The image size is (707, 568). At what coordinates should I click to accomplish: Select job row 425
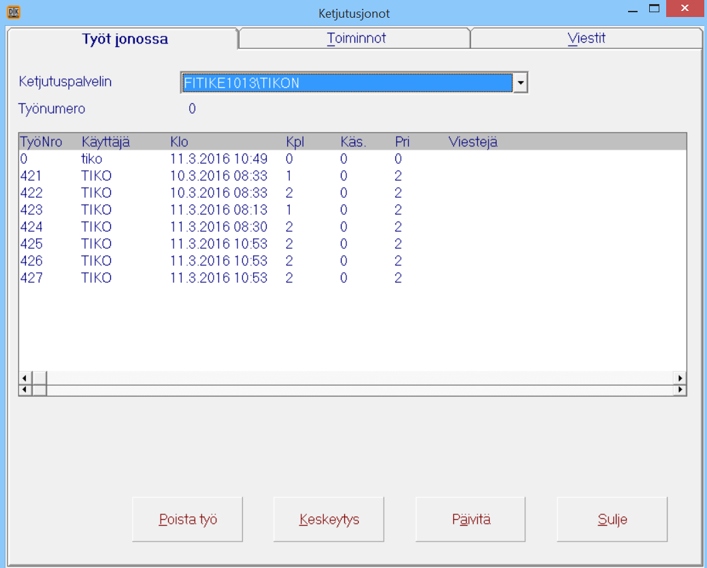point(352,244)
